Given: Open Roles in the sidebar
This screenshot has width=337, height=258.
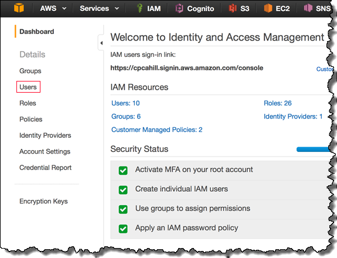Looking at the screenshot, I should click(x=28, y=103).
